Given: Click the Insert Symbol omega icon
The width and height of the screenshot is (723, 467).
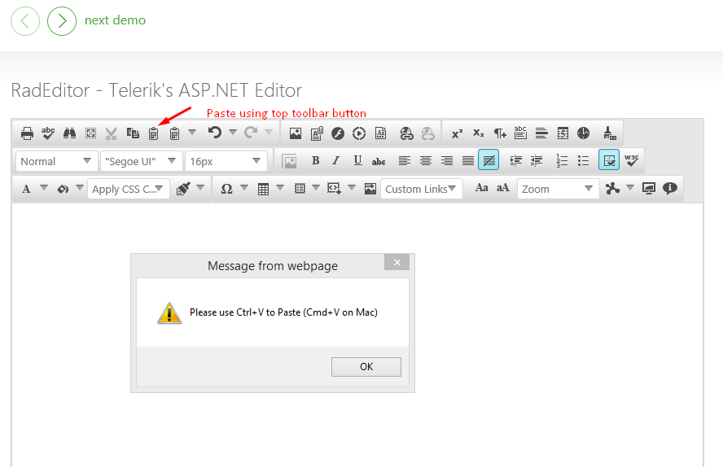Looking at the screenshot, I should pos(226,189).
